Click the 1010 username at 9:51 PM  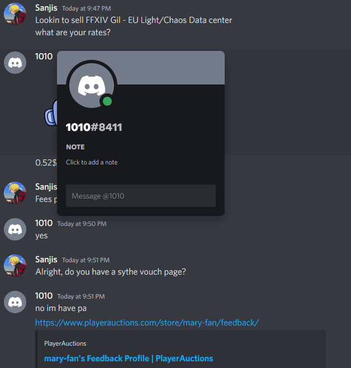(44, 296)
